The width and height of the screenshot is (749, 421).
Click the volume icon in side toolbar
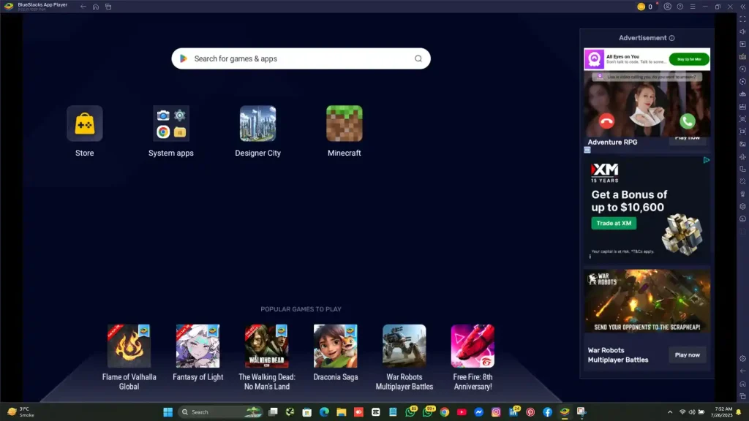click(743, 31)
